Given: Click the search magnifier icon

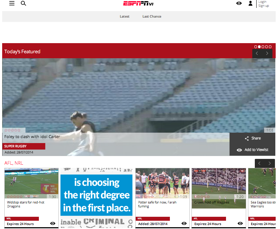Looking at the screenshot, I should 23,3.
